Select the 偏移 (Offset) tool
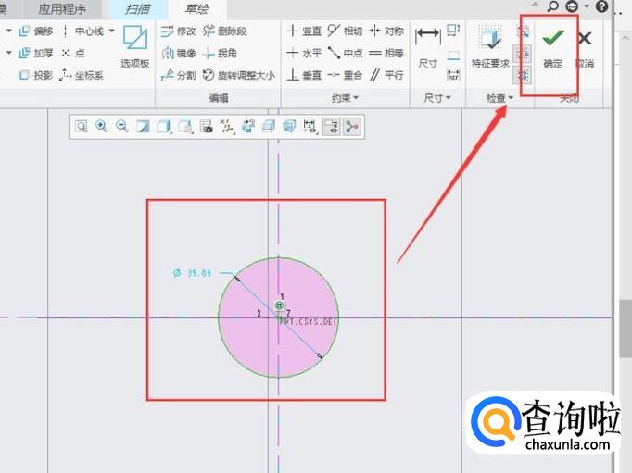 (x=36, y=31)
